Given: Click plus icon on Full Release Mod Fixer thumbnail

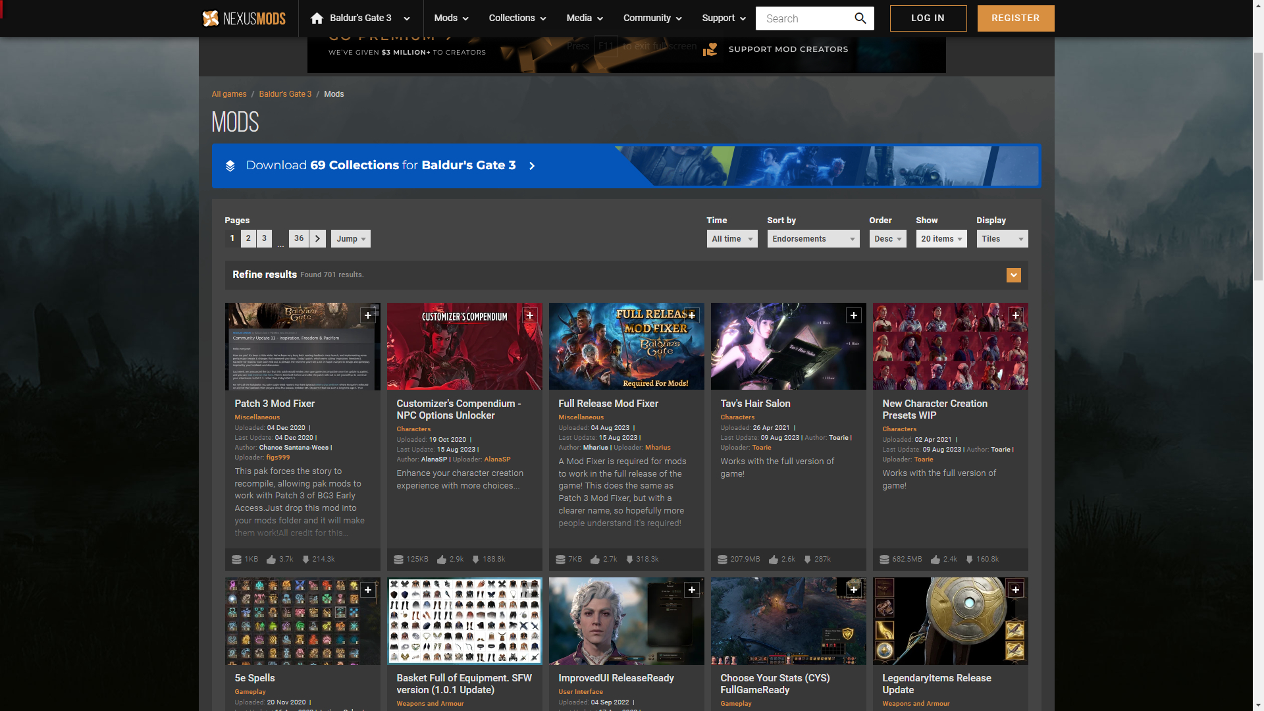Looking at the screenshot, I should click(692, 316).
